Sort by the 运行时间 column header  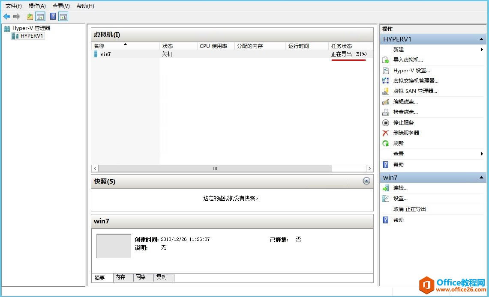pyautogui.click(x=307, y=46)
